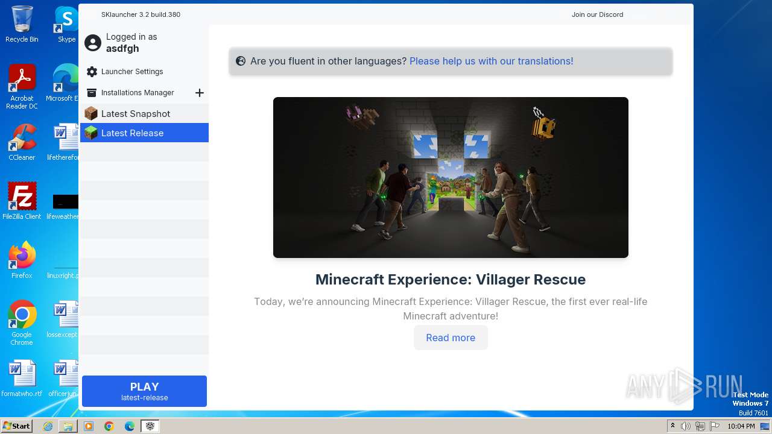Open Internet Explorer in taskbar
The image size is (772, 434).
click(x=48, y=426)
